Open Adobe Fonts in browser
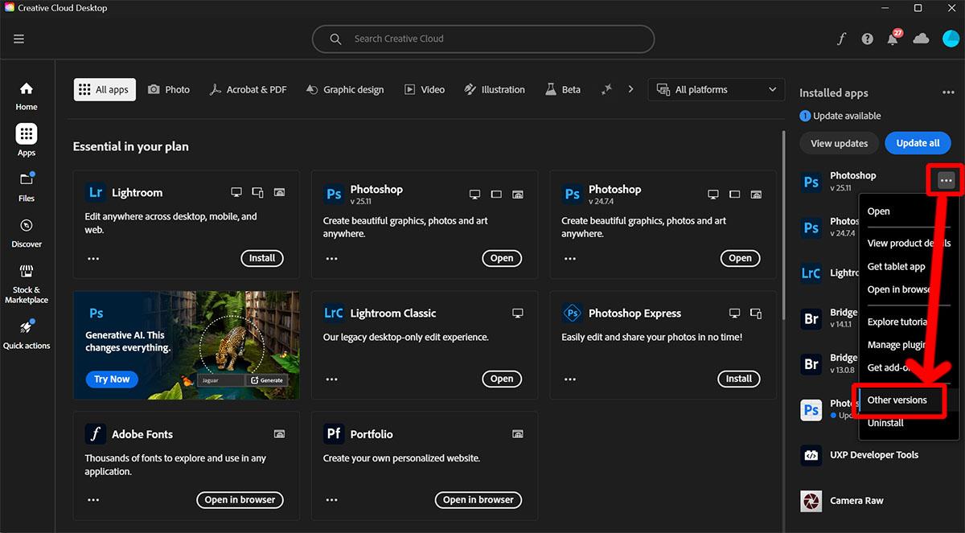Viewport: 965px width, 533px height. pyautogui.click(x=240, y=499)
